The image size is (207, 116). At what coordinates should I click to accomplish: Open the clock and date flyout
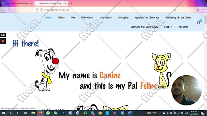(194, 113)
